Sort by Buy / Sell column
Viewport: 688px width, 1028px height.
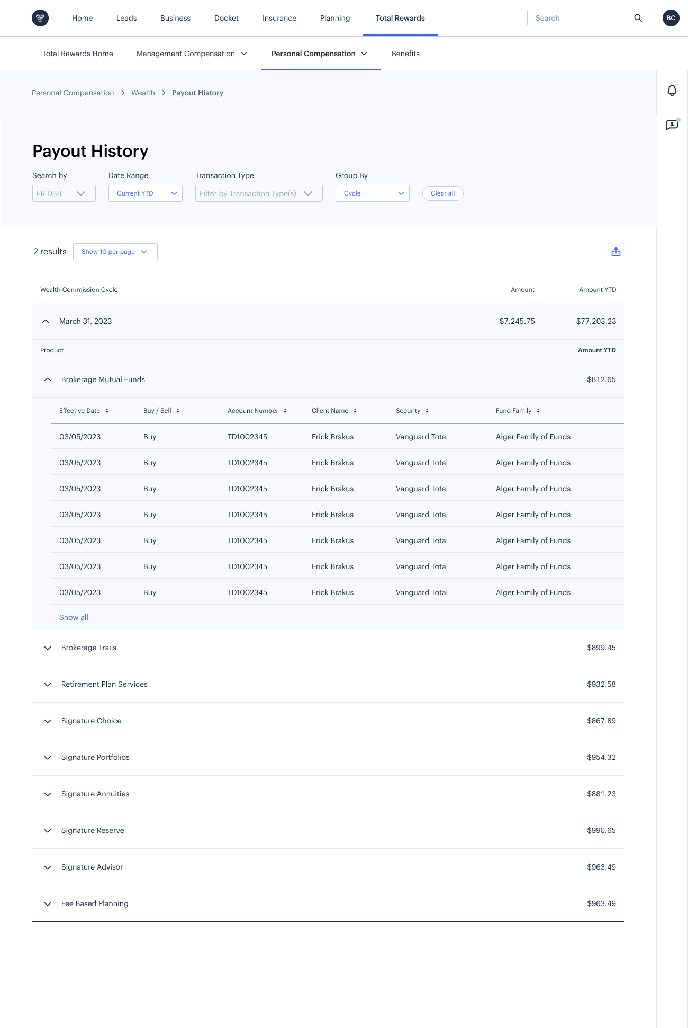pos(178,411)
